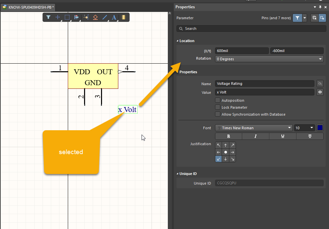Set justification to top-center

tap(225, 145)
